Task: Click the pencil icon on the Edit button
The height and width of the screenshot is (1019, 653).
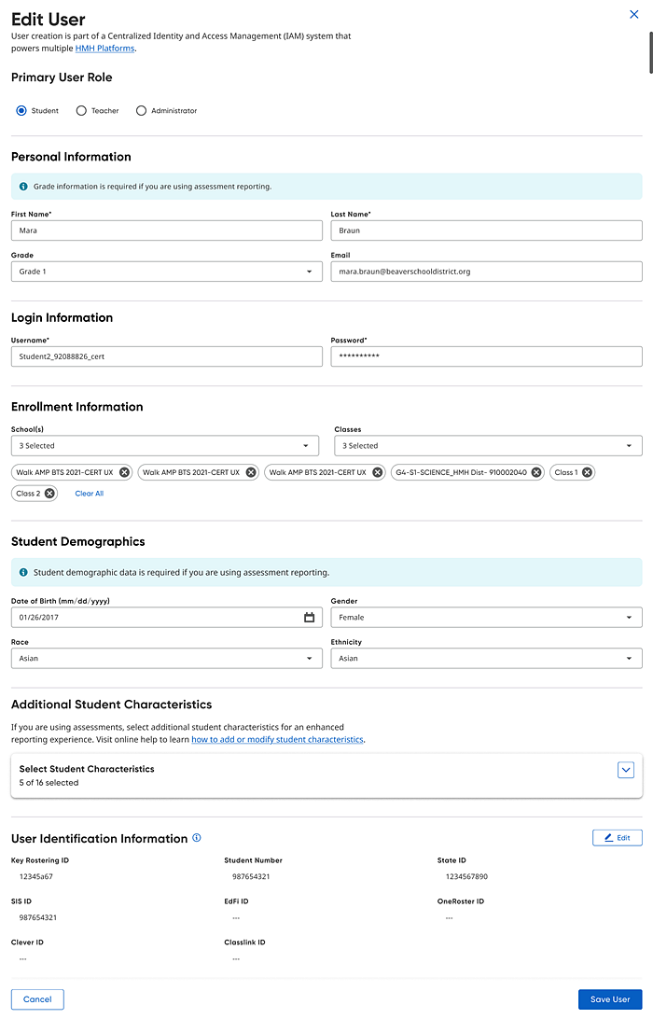Action: tap(608, 837)
